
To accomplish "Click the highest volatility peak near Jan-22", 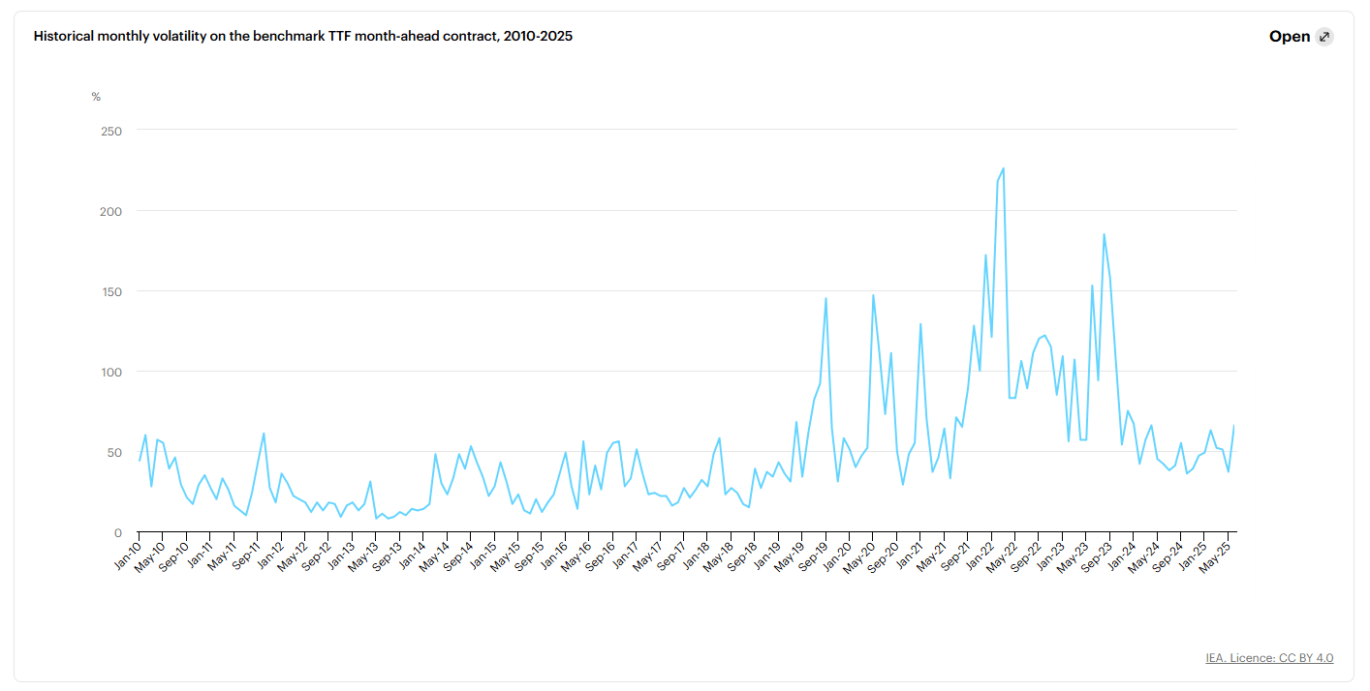I will 1003,170.
